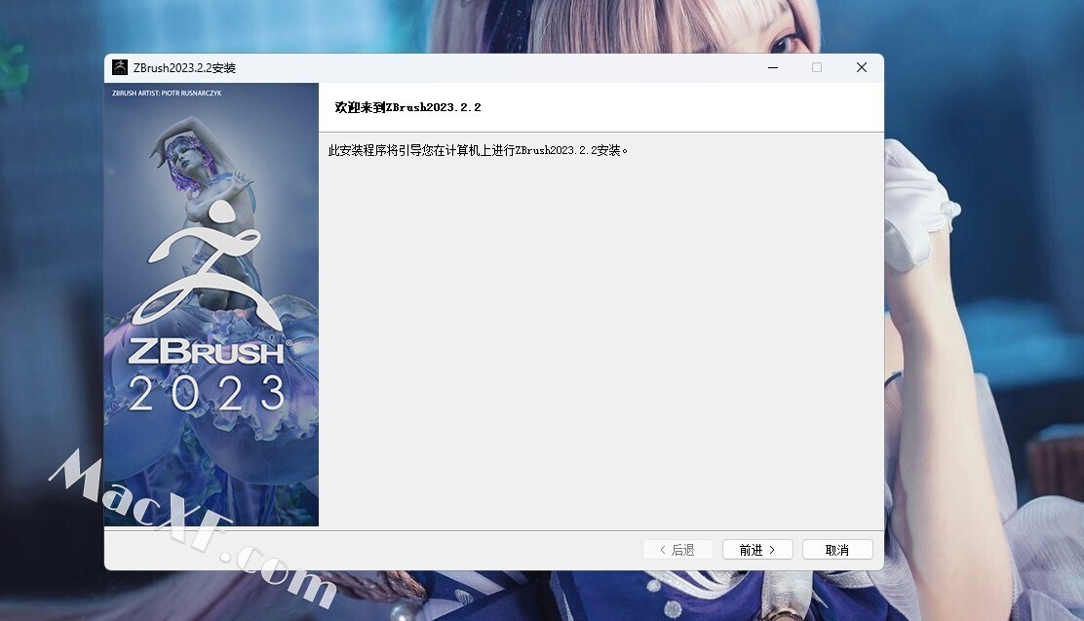Click the maximize button of the installer window

click(x=817, y=67)
